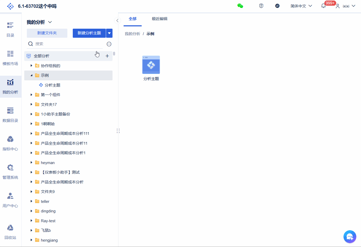361x247 pixels.
Task: Collapse the 示例 folder
Action: point(31,75)
